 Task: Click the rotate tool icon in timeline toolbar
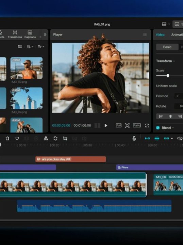pyautogui.click(x=55, y=138)
